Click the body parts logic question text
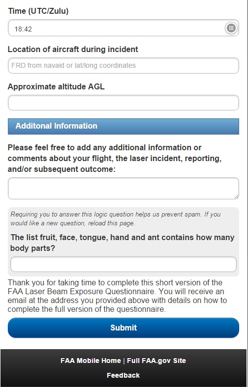The image size is (248, 387). (123, 243)
